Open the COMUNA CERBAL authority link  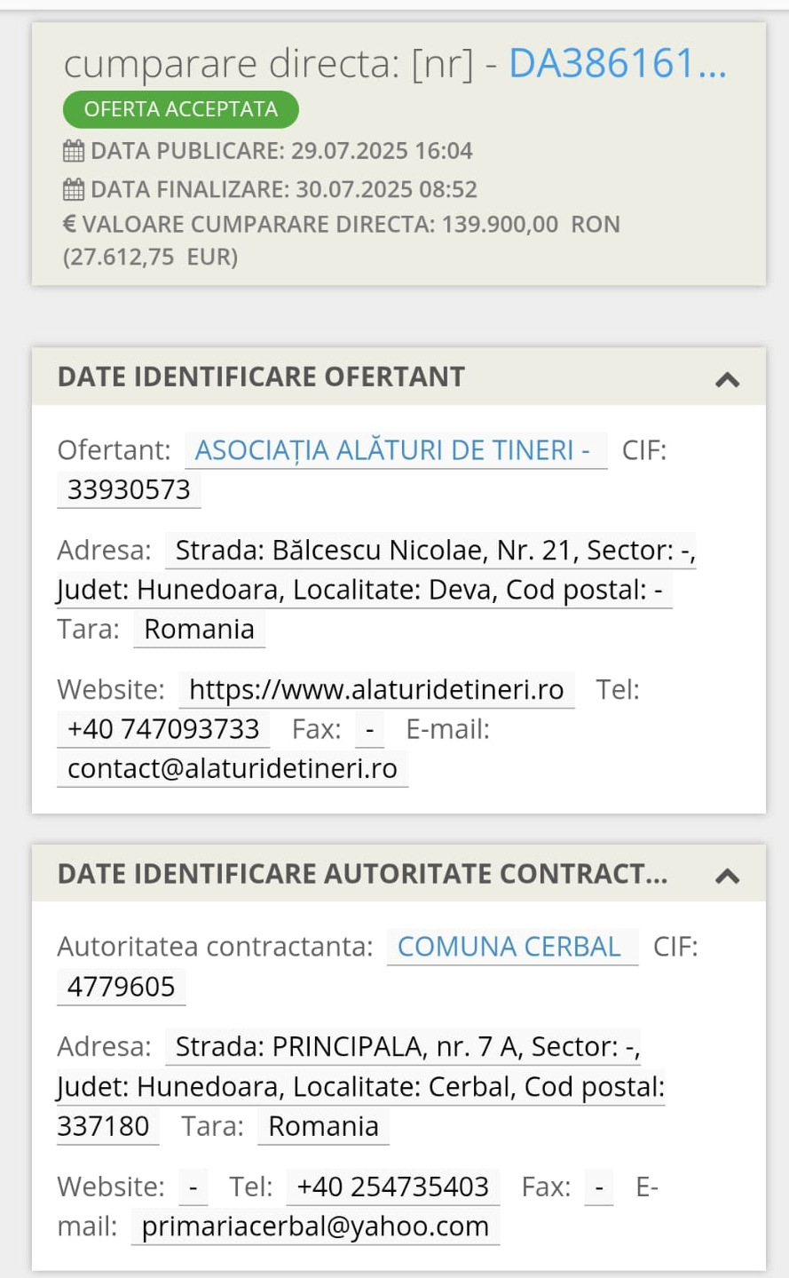coord(509,947)
